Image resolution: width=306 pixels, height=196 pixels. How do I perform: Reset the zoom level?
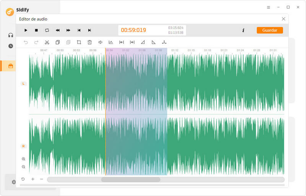click(23, 179)
